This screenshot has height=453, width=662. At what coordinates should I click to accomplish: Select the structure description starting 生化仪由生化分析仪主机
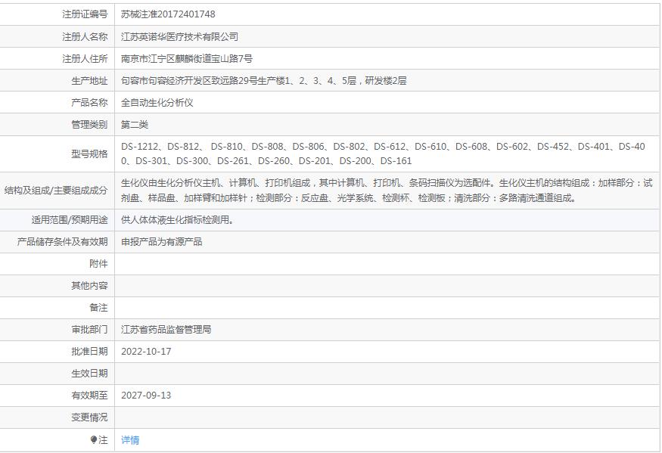pos(387,191)
